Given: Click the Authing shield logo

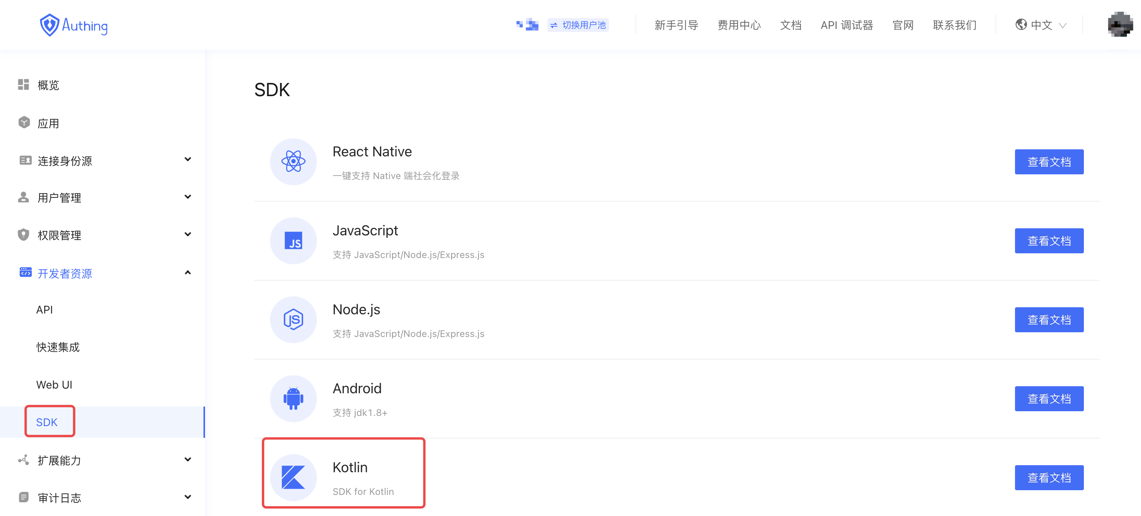Looking at the screenshot, I should pyautogui.click(x=49, y=25).
